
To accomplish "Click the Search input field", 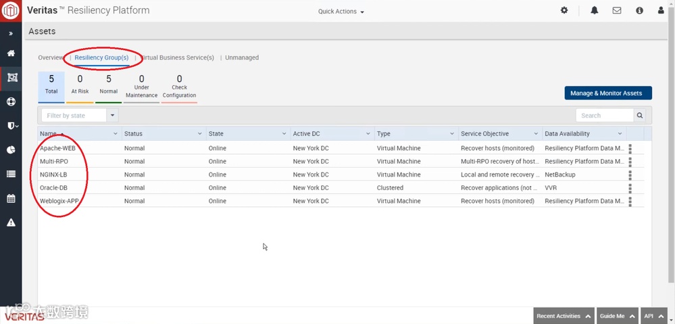I will click(605, 116).
